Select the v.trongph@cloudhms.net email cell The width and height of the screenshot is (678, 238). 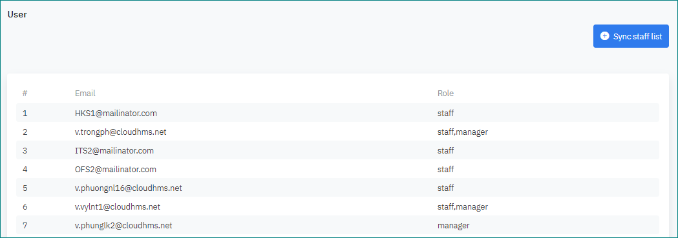coord(121,132)
